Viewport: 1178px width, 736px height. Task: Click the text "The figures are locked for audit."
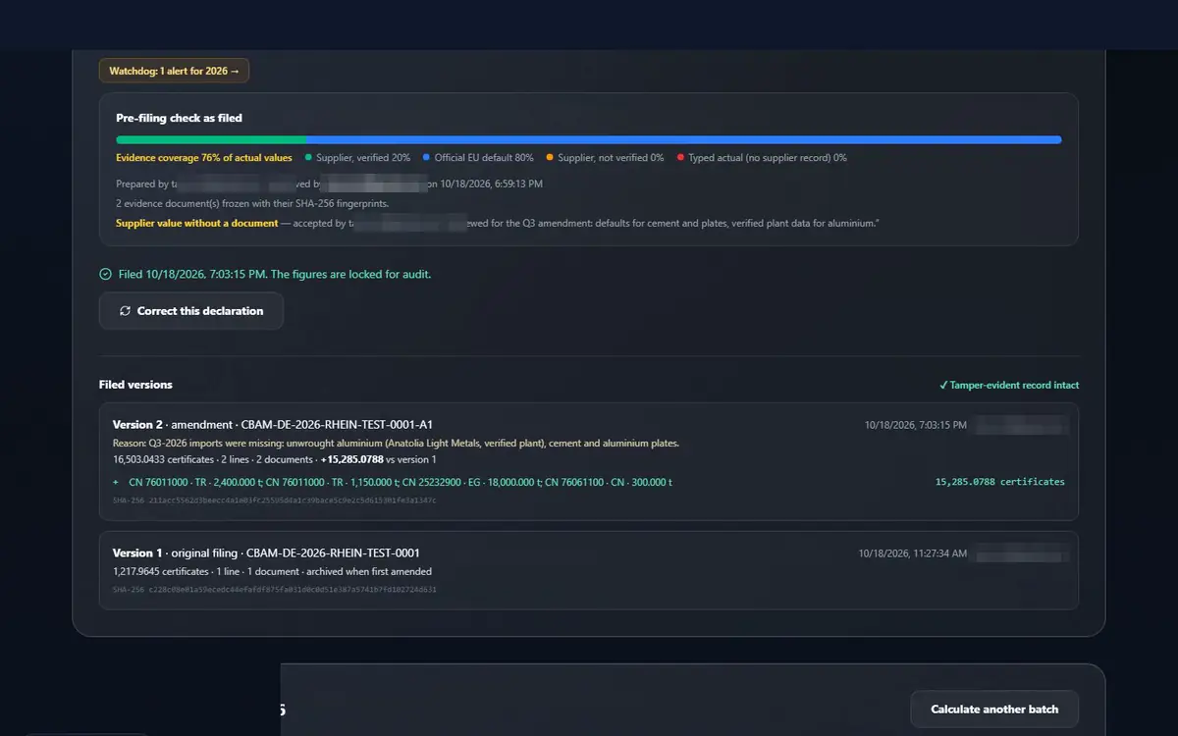[x=350, y=275]
